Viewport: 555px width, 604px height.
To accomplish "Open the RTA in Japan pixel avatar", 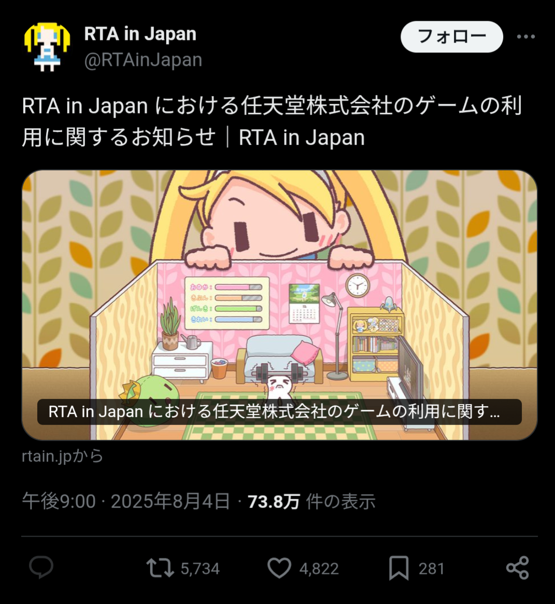I will (x=47, y=47).
